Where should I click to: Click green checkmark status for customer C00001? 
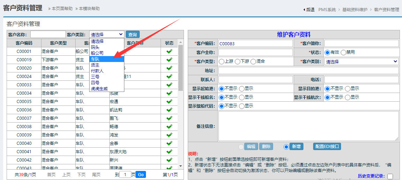click(169, 51)
